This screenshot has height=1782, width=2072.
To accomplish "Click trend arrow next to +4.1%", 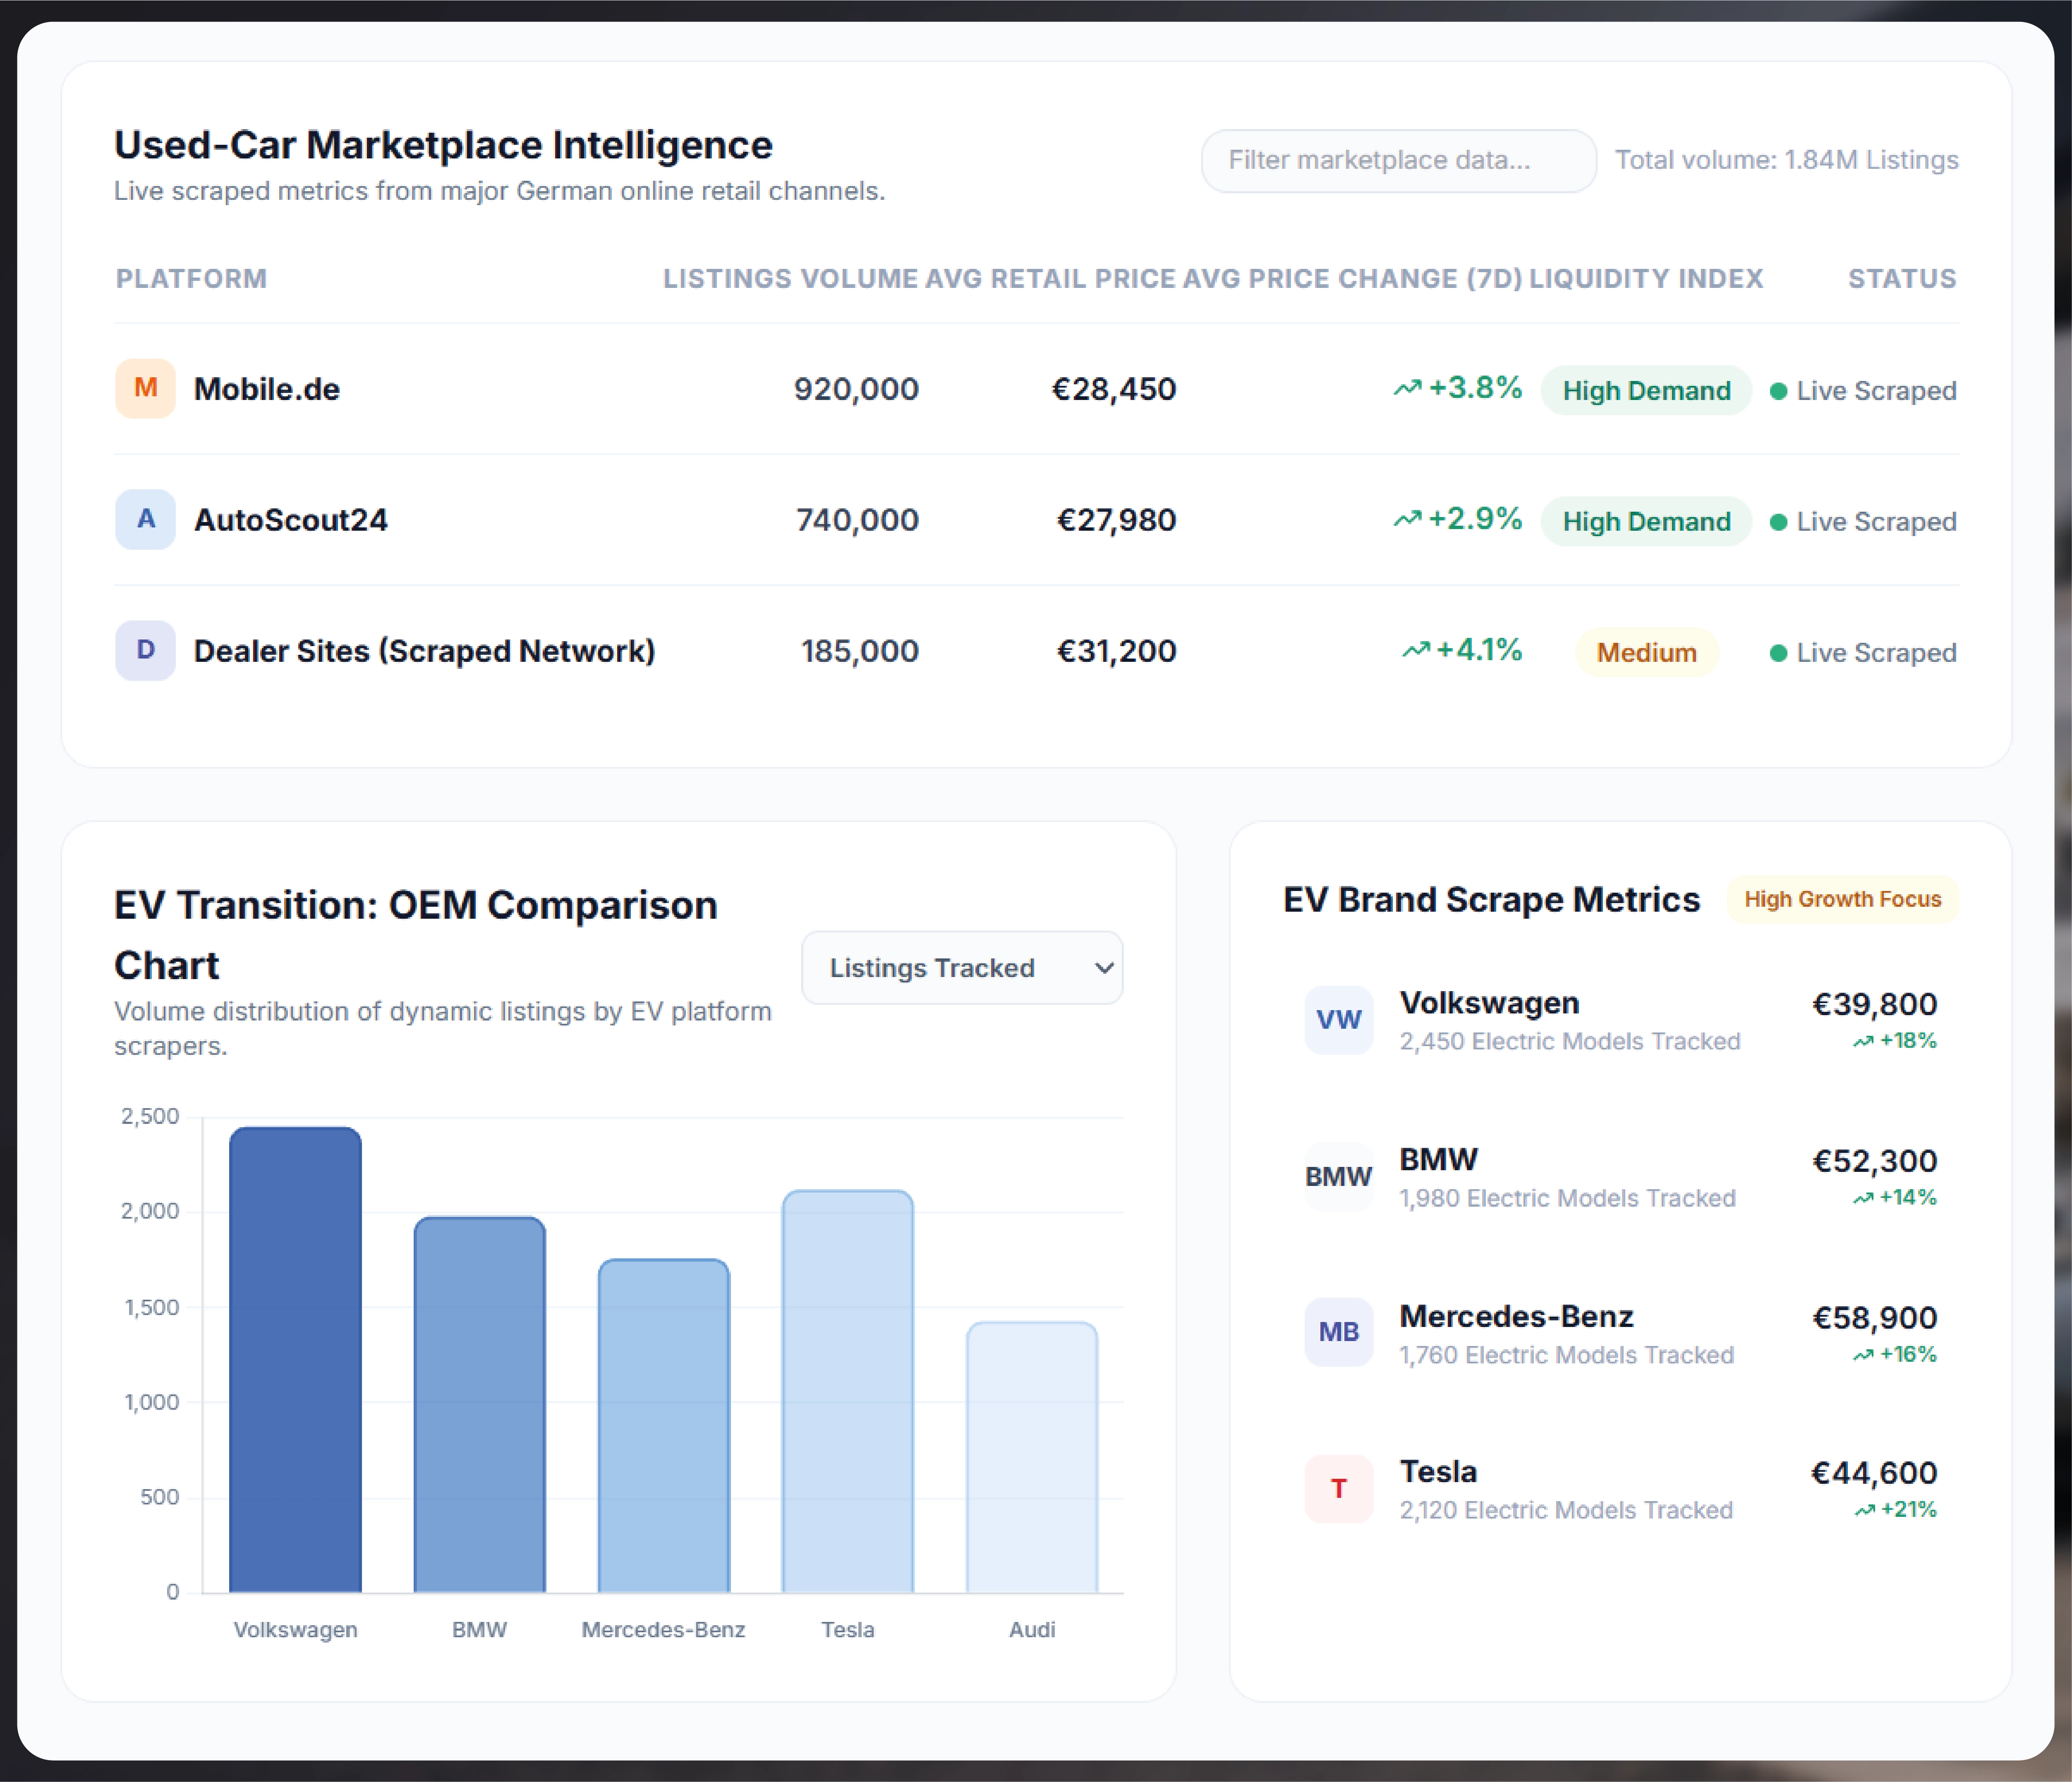I will coord(1415,650).
